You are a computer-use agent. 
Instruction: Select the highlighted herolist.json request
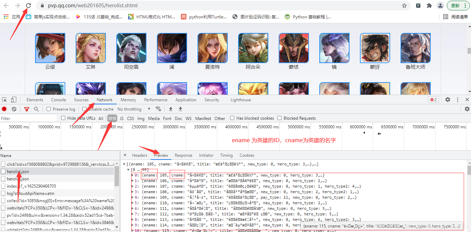coord(57,171)
